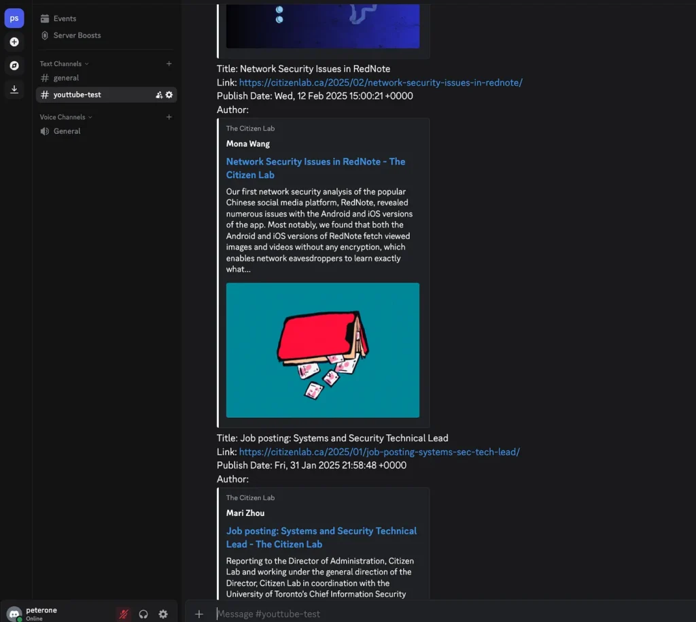Switch to the general text channel
696x622 pixels.
[x=67, y=78]
